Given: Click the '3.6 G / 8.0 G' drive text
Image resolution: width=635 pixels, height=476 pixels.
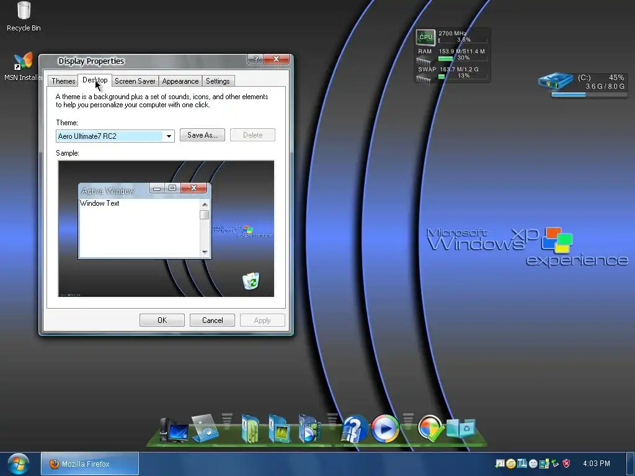Looking at the screenshot, I should [x=605, y=86].
